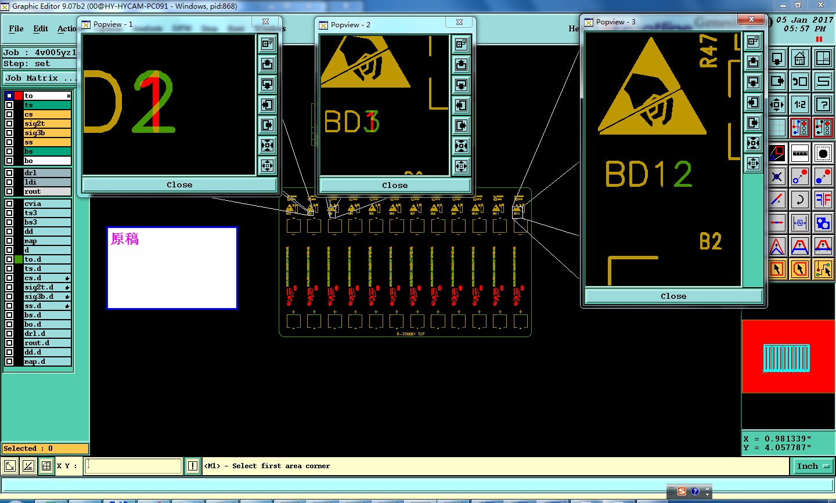Click the red square feature selection icon
Screen dimensions: 836x503
(x=777, y=153)
